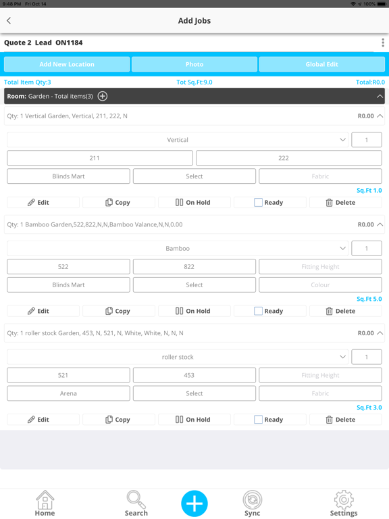Click the battery icon in status bar
Image resolution: width=389 pixels, height=519 pixels.
tap(382, 4)
